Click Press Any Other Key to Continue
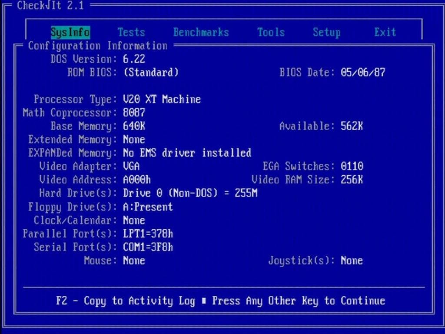The image size is (445, 334). pyautogui.click(x=299, y=301)
